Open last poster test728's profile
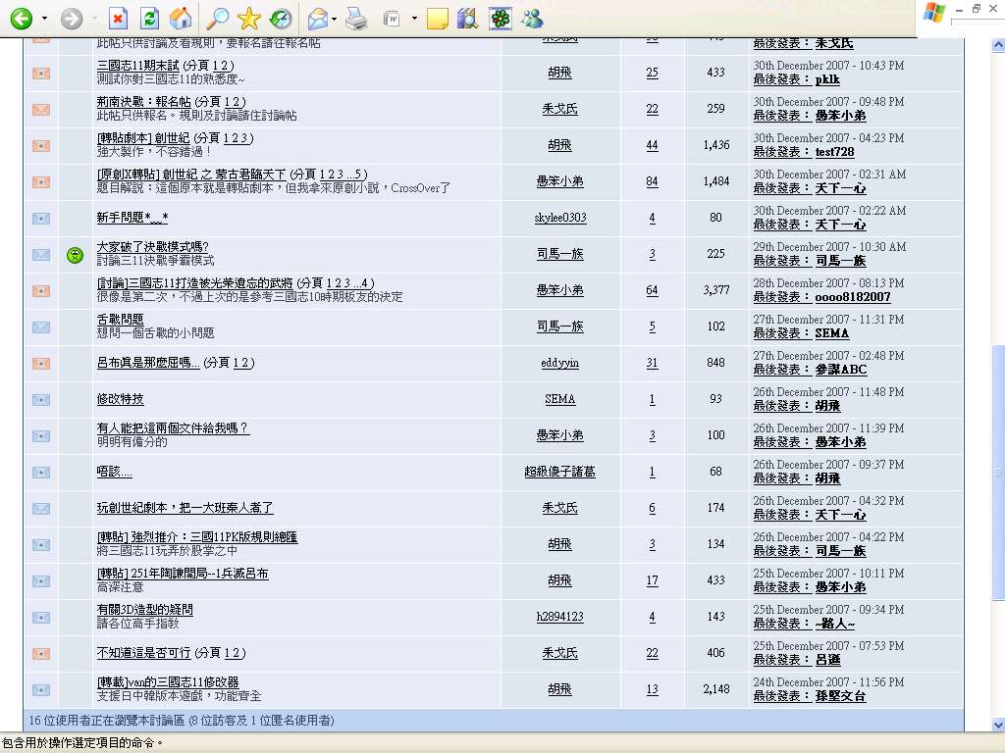Screen dimensions: 1005x753 tap(834, 152)
